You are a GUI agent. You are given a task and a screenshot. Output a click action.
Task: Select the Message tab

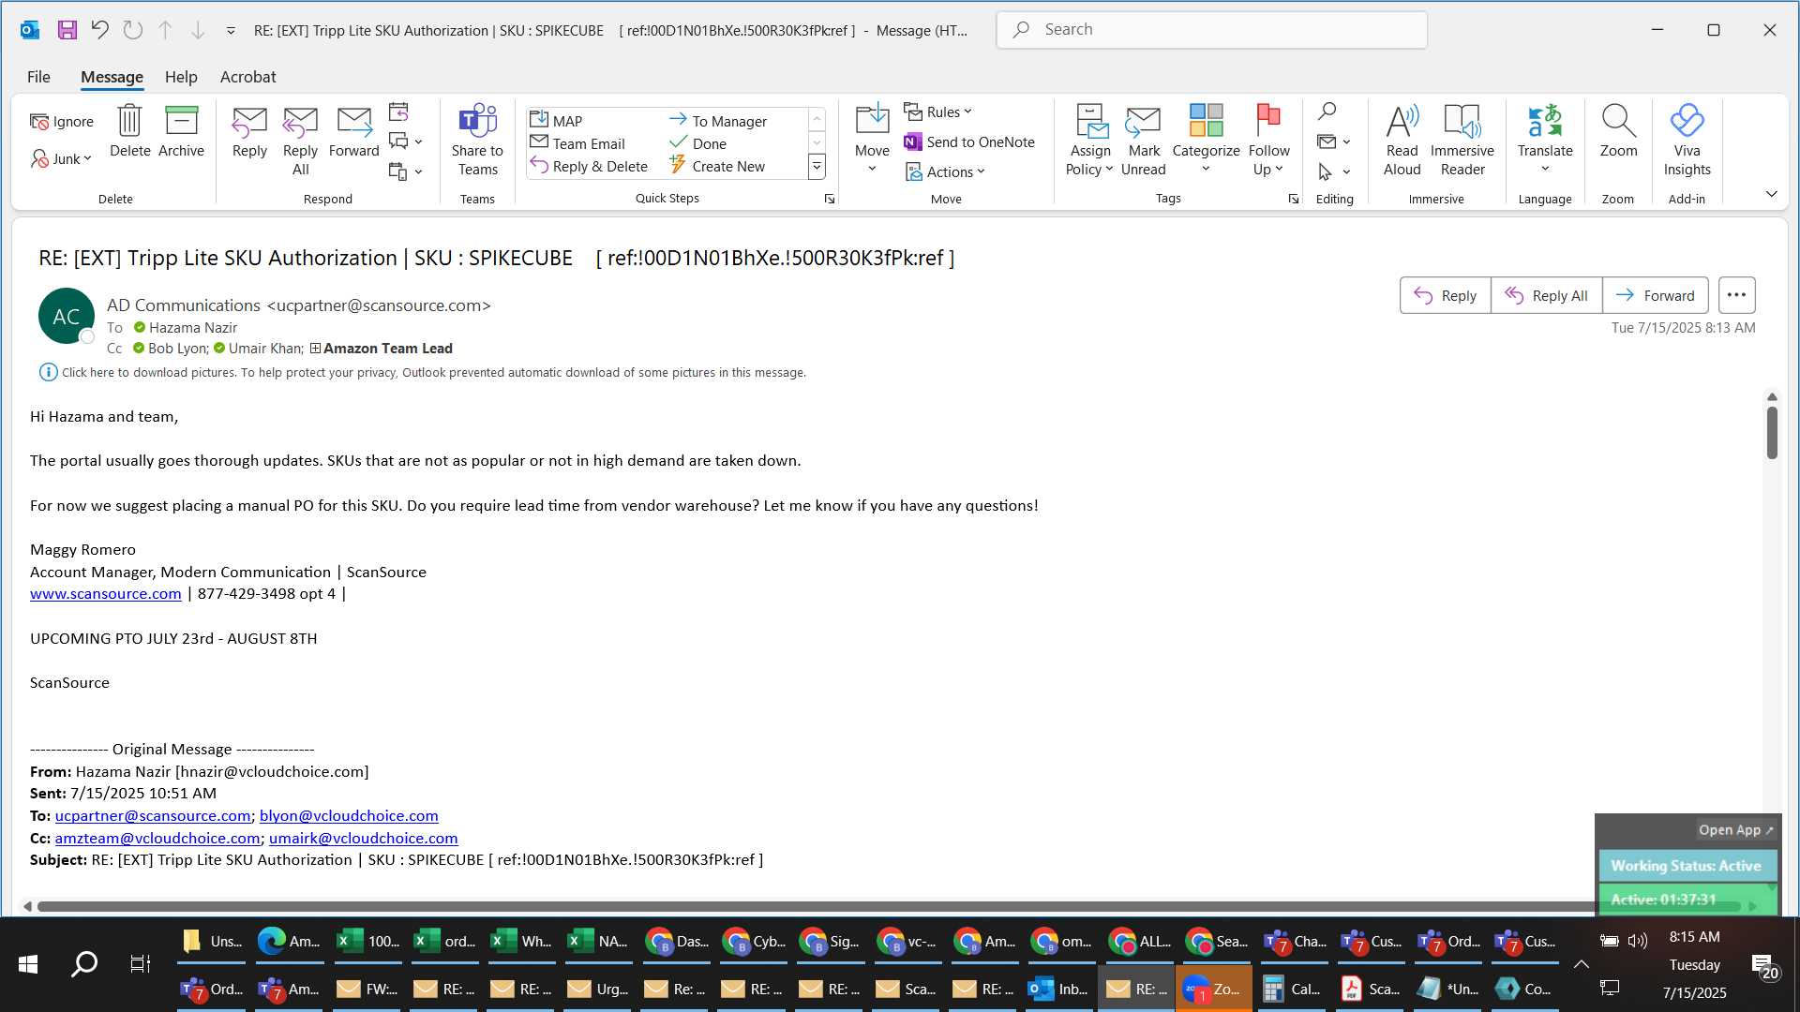pyautogui.click(x=112, y=77)
